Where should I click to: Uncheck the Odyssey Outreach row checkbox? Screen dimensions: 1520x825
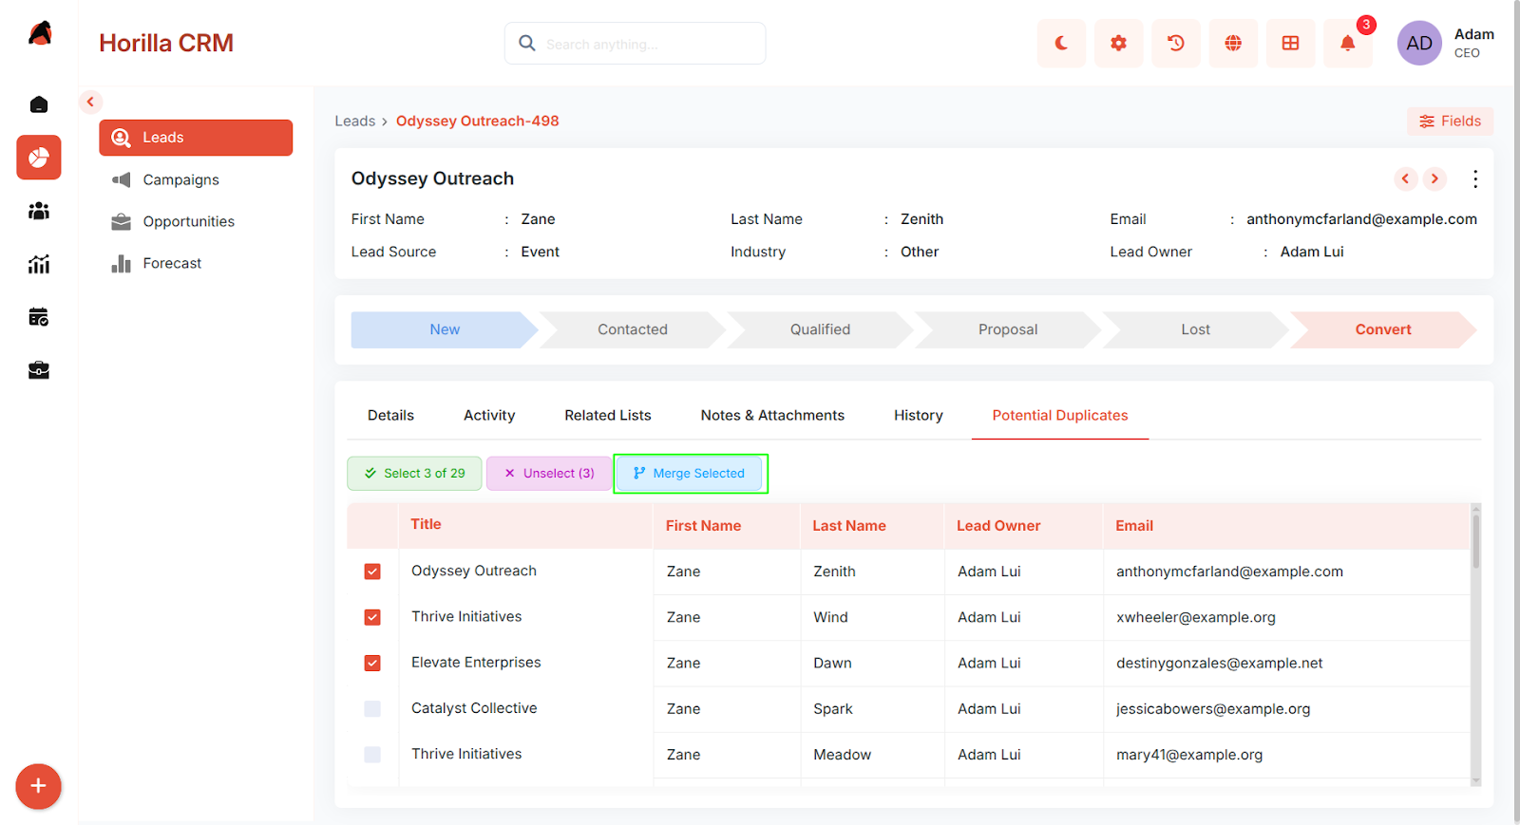click(372, 572)
